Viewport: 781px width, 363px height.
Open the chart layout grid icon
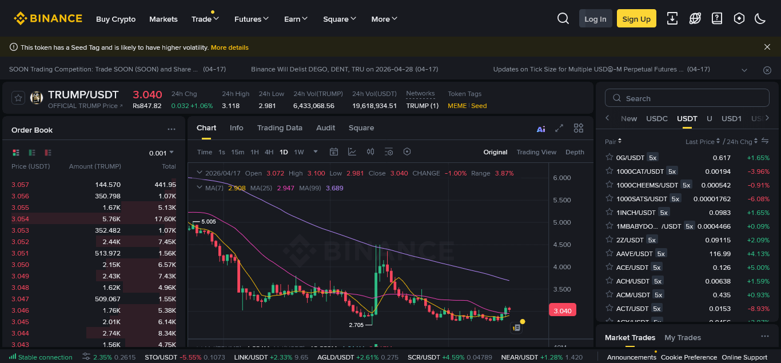(579, 128)
